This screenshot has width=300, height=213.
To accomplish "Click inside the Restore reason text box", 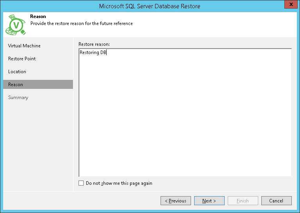I will (185, 113).
